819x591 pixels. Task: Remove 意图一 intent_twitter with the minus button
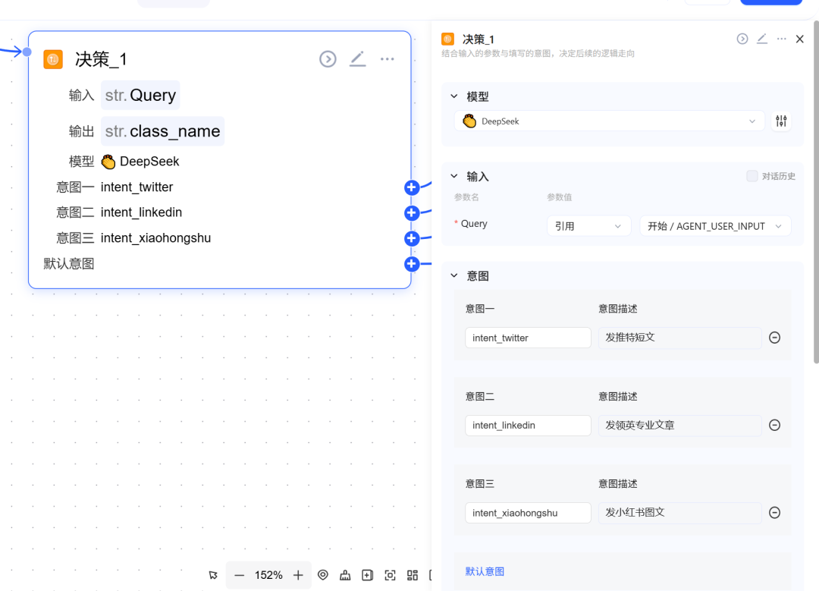pyautogui.click(x=774, y=338)
